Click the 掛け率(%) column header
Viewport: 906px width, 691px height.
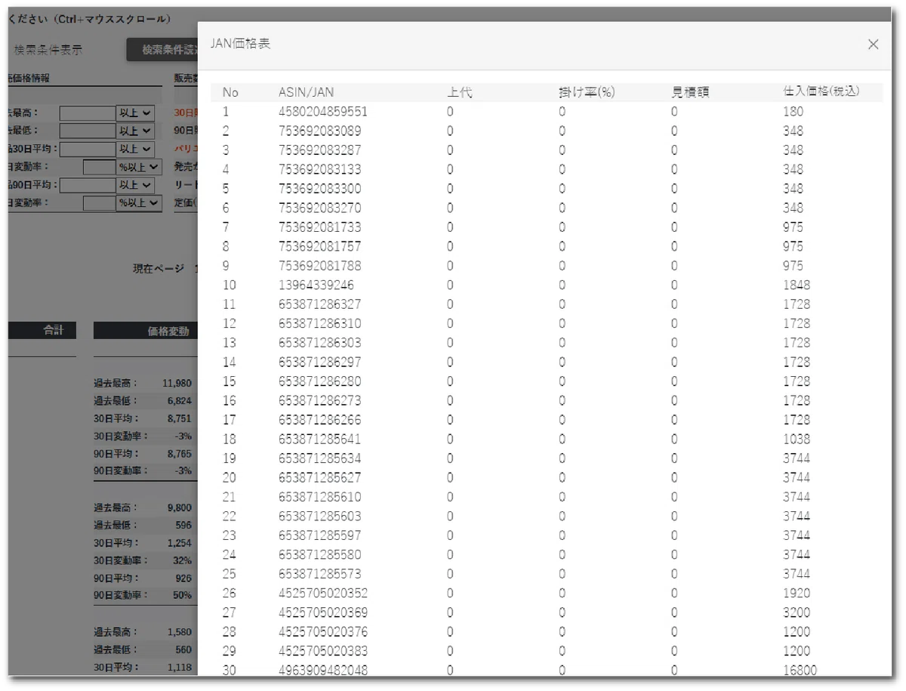[587, 92]
